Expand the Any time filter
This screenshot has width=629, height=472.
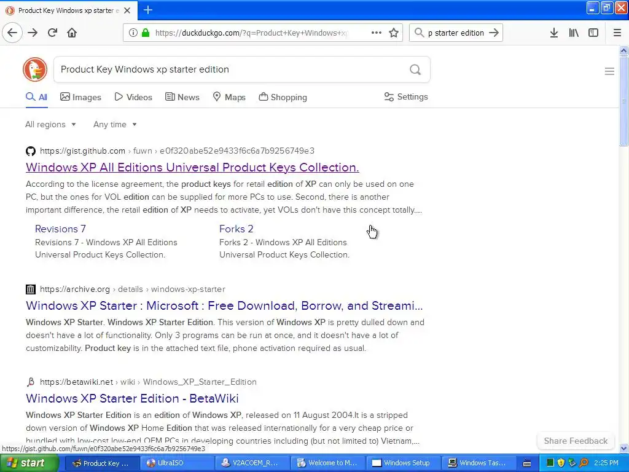115,124
